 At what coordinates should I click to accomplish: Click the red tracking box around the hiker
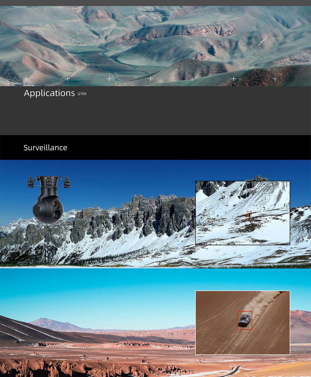(x=249, y=216)
